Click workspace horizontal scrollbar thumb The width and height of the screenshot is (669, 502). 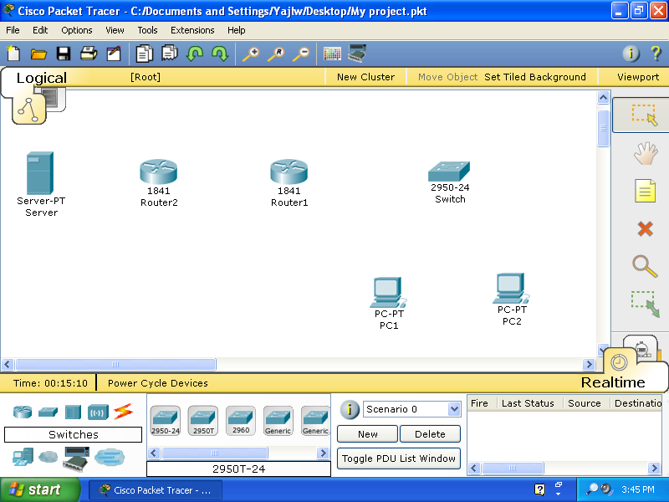tap(115, 364)
